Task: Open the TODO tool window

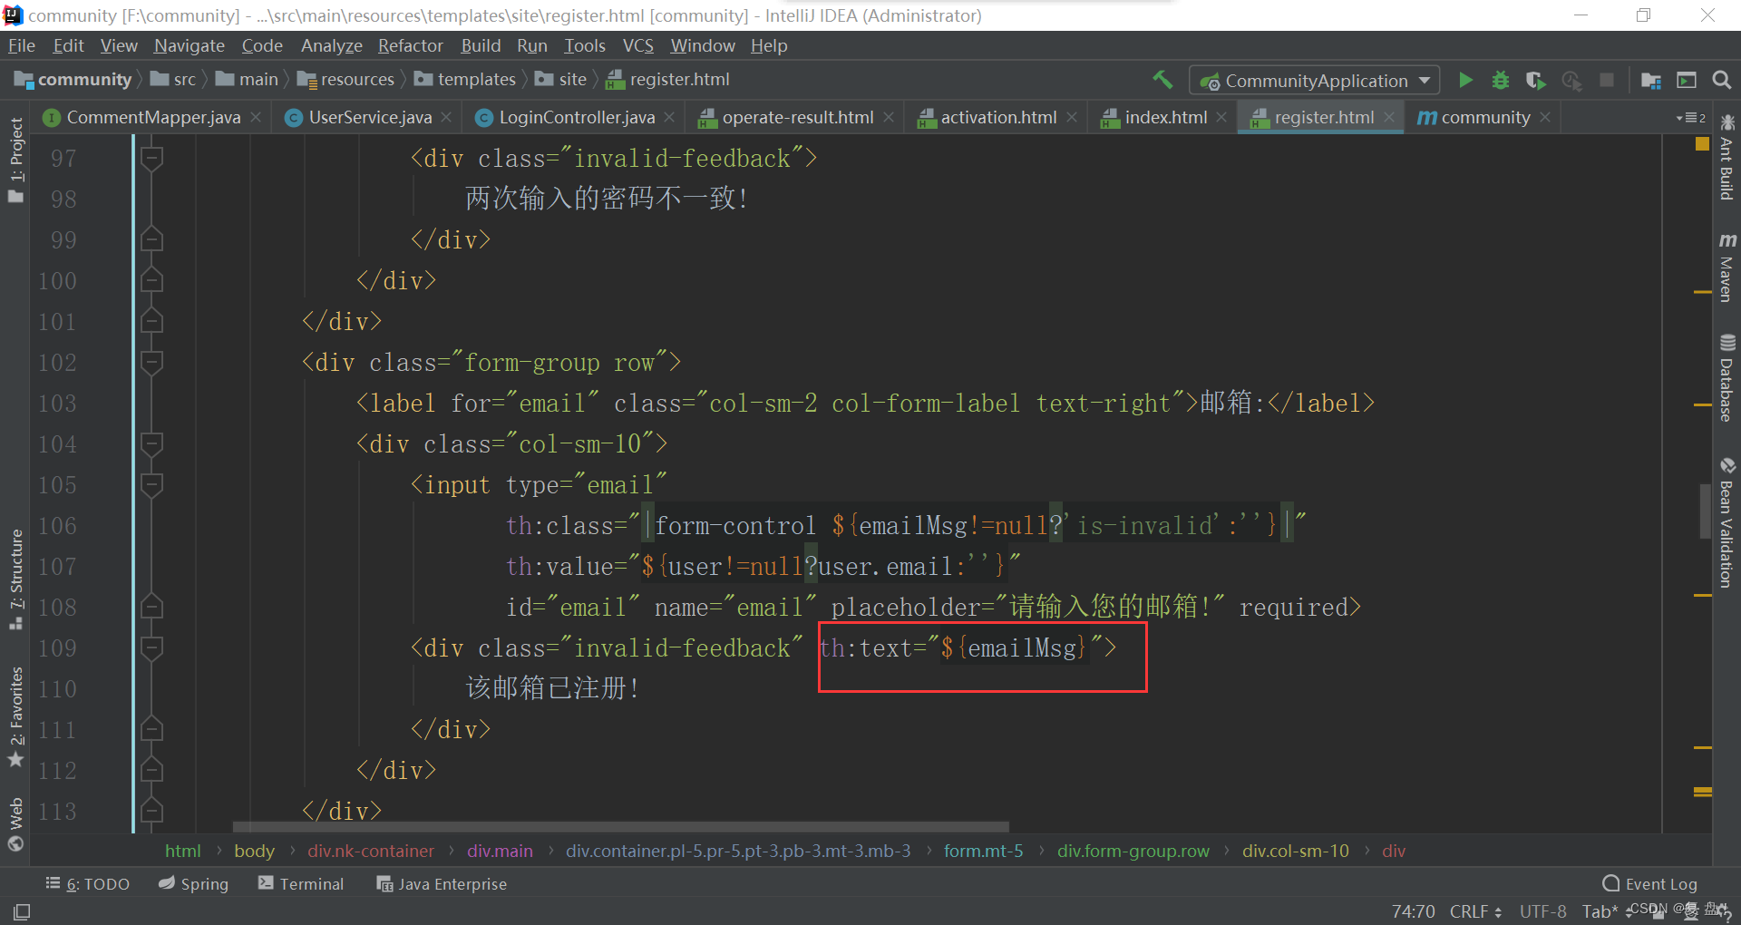Action: click(x=87, y=883)
